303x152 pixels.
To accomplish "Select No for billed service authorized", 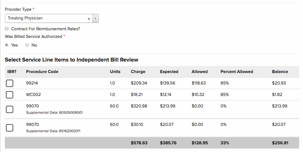I will [27, 45].
